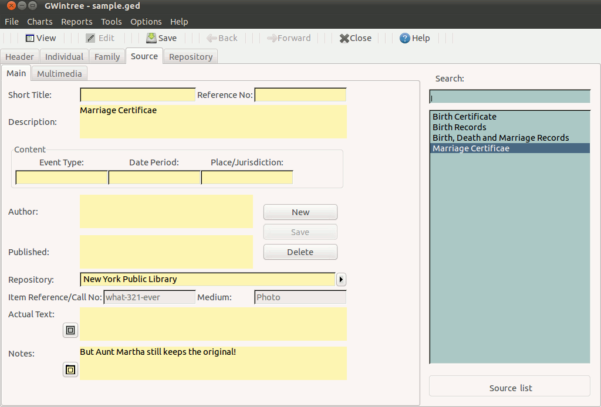Click the Delete source button
Screen dimensions: 601x407
tap(300, 252)
